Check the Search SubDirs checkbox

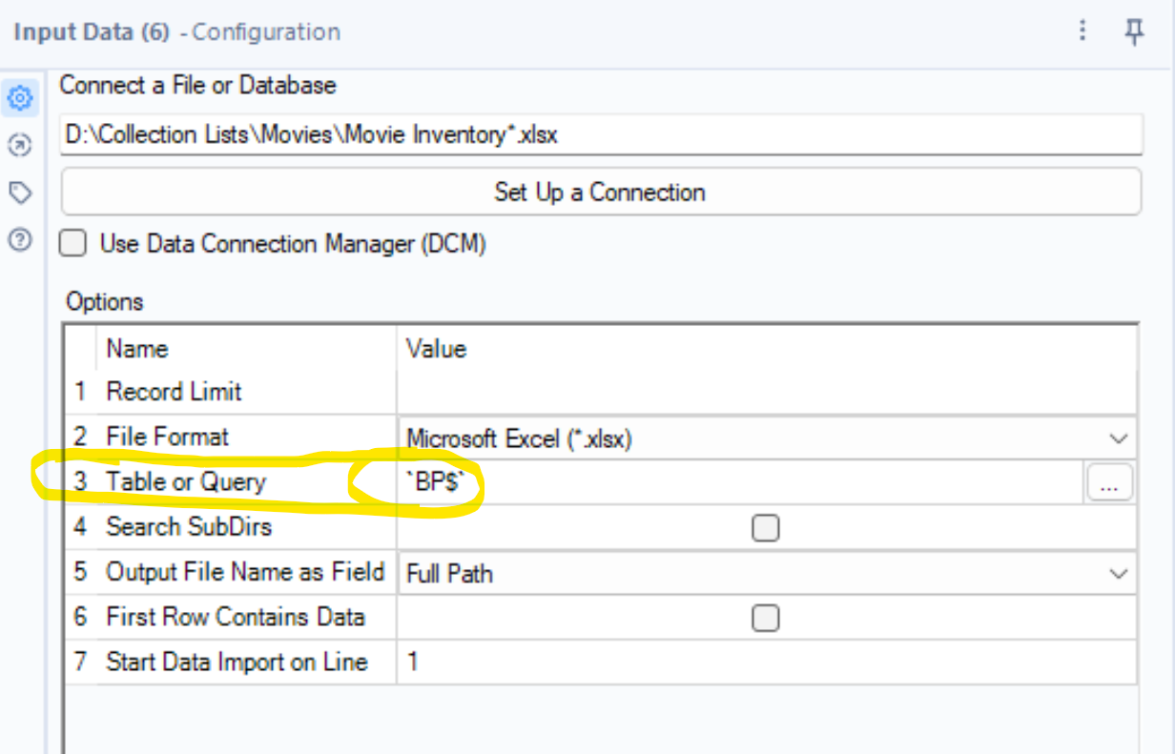click(x=766, y=527)
